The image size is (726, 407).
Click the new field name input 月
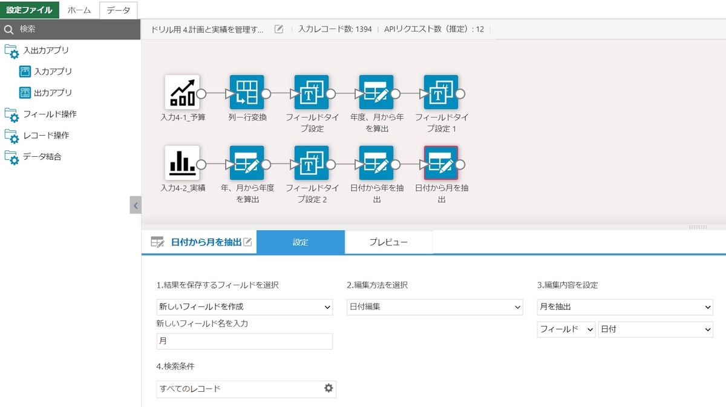click(x=244, y=342)
